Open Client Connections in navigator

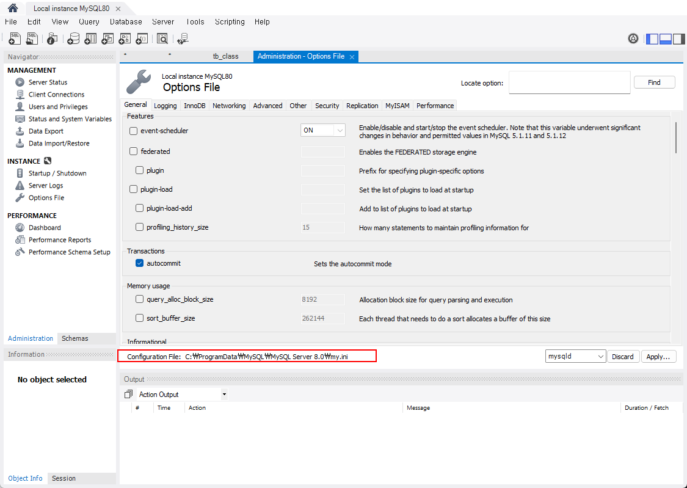point(57,95)
